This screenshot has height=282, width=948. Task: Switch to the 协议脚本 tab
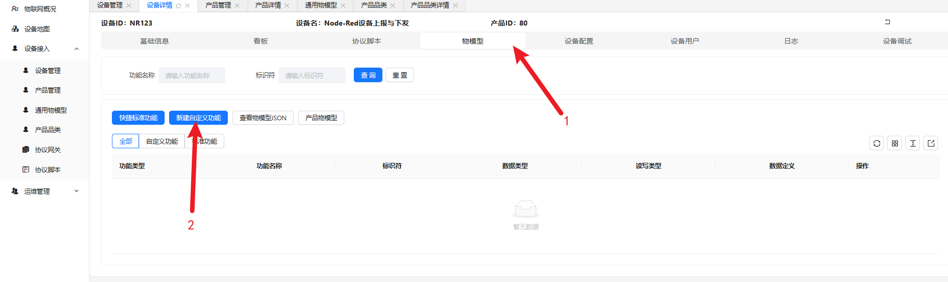[366, 41]
